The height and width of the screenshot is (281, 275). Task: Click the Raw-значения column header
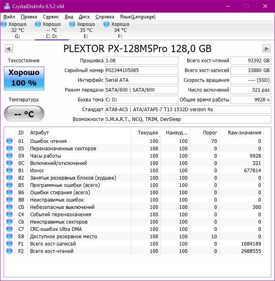242,133
